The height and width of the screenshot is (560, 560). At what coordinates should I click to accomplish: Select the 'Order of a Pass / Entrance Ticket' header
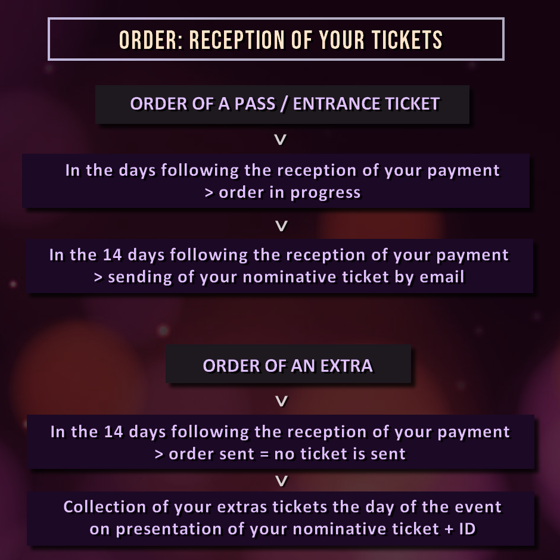click(x=282, y=104)
